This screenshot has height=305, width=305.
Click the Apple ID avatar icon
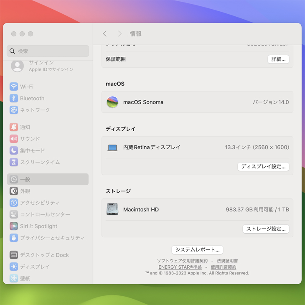(x=17, y=66)
